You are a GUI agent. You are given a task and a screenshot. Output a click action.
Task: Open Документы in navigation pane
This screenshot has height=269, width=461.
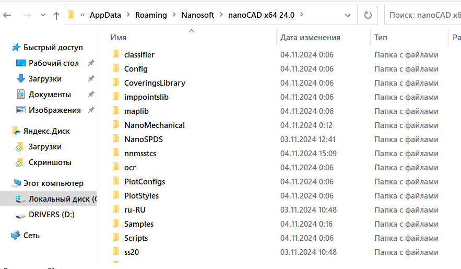pyautogui.click(x=50, y=95)
